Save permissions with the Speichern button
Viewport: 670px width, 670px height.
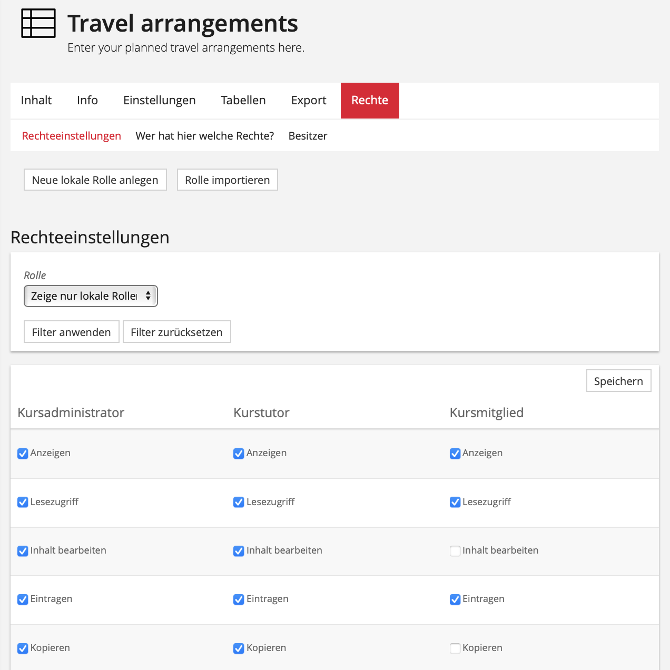(x=618, y=381)
